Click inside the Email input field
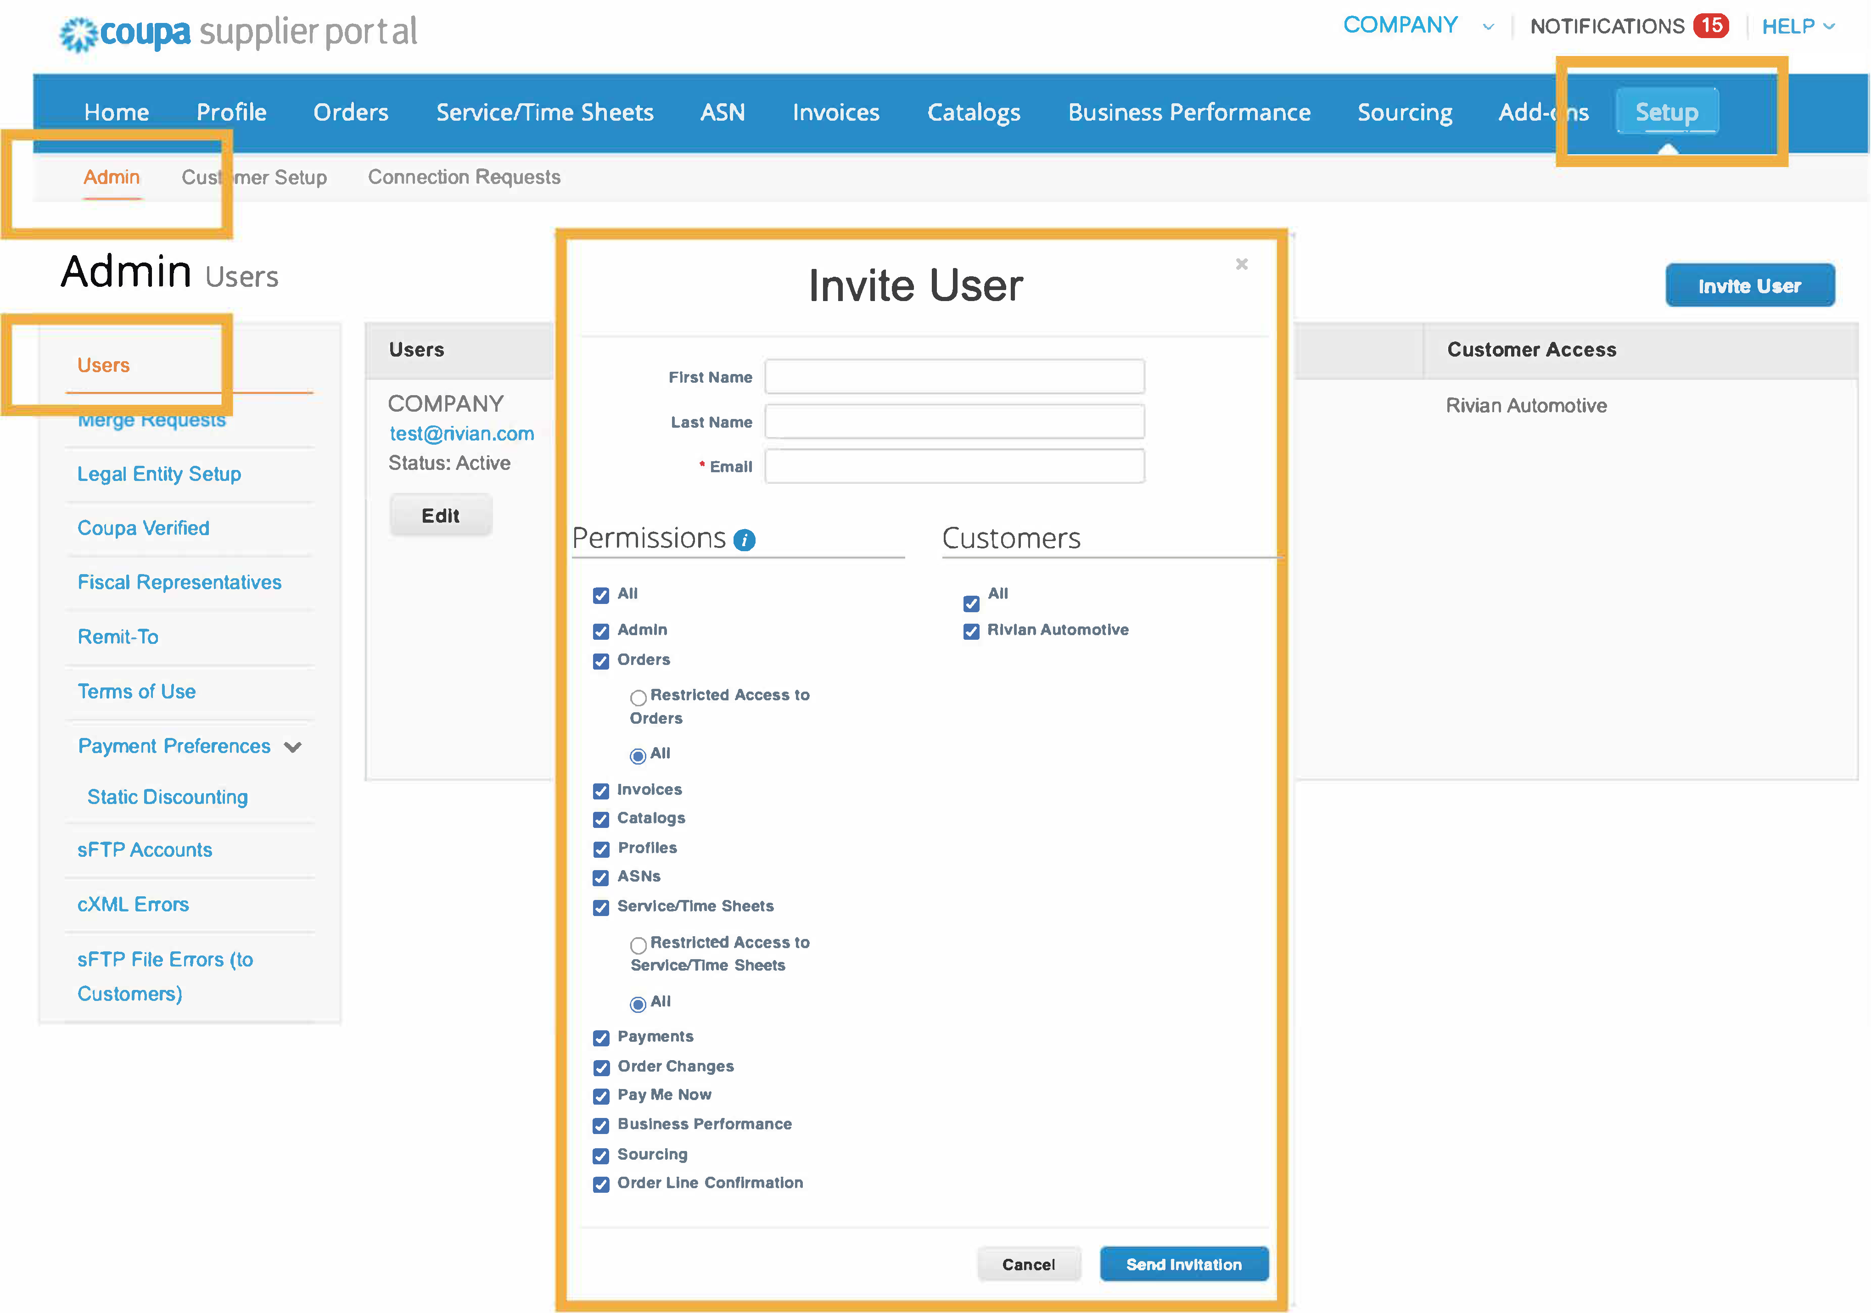 (953, 466)
